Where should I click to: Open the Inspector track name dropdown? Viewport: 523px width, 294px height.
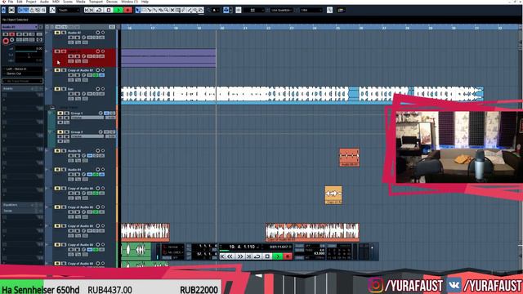pos(20,27)
